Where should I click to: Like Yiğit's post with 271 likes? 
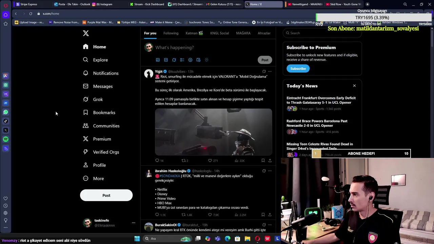pos(210,161)
